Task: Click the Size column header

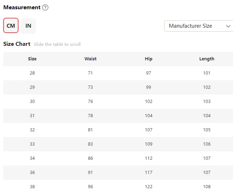Action: pyautogui.click(x=32, y=59)
